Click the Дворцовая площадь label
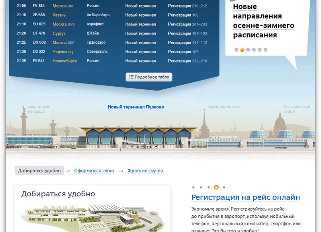Image resolution: width=321 pixels, height=232 pixels. (39, 109)
